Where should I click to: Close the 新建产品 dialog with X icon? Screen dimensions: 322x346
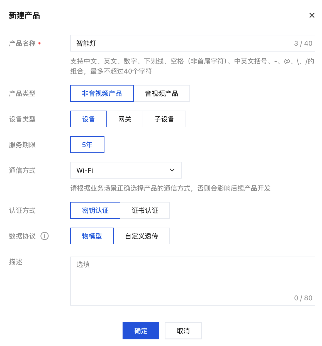point(312,15)
